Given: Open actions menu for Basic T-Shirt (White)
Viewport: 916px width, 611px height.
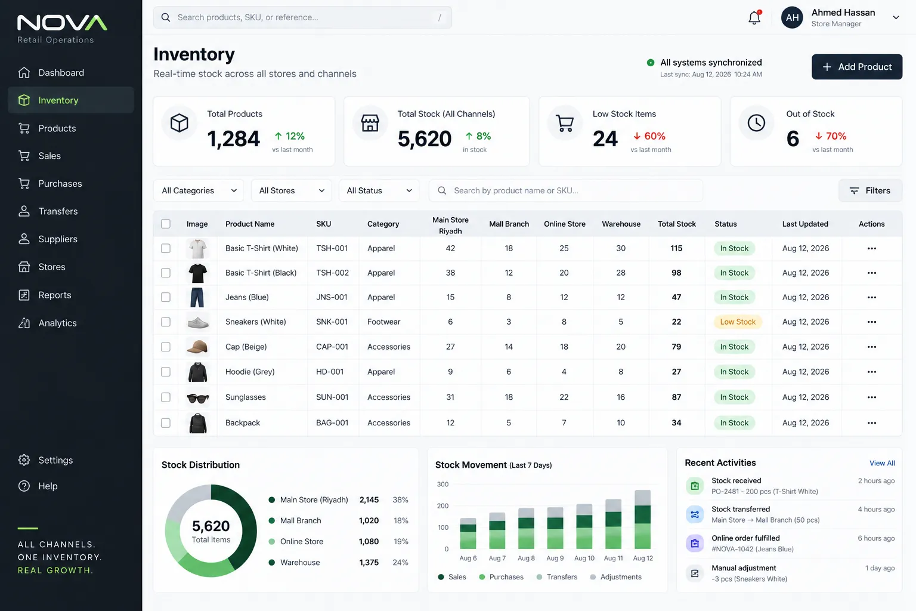Looking at the screenshot, I should click(872, 248).
